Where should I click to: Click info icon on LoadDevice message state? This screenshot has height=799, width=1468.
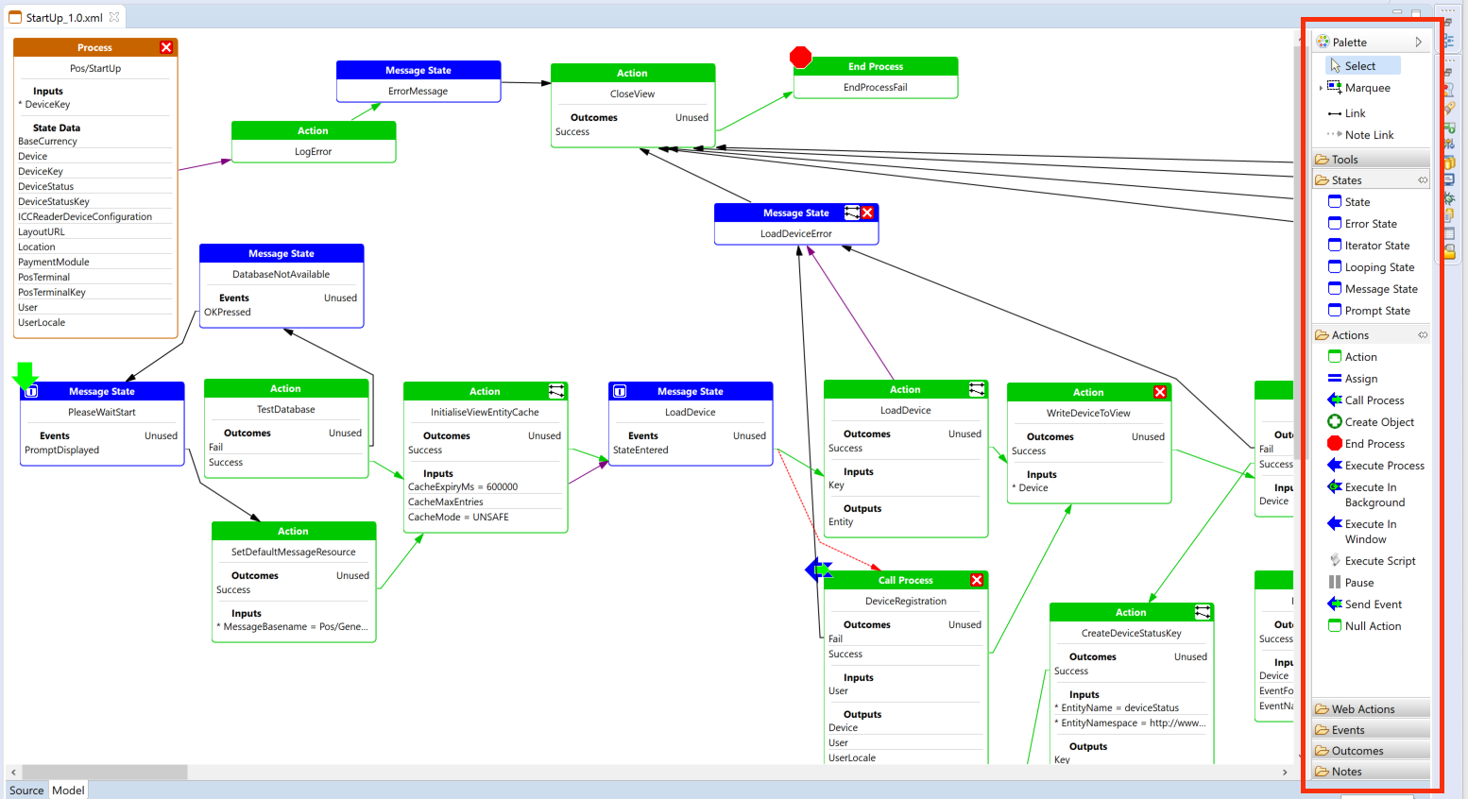coord(620,391)
